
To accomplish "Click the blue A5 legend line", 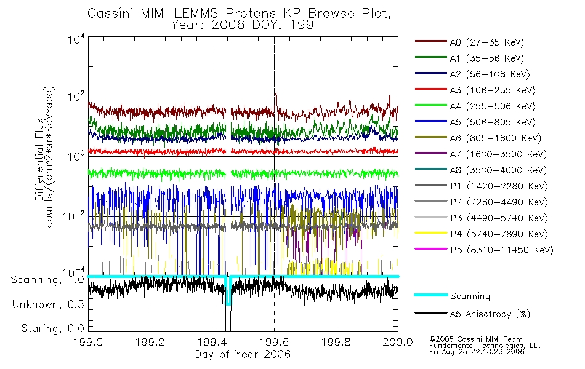I will coord(430,121).
